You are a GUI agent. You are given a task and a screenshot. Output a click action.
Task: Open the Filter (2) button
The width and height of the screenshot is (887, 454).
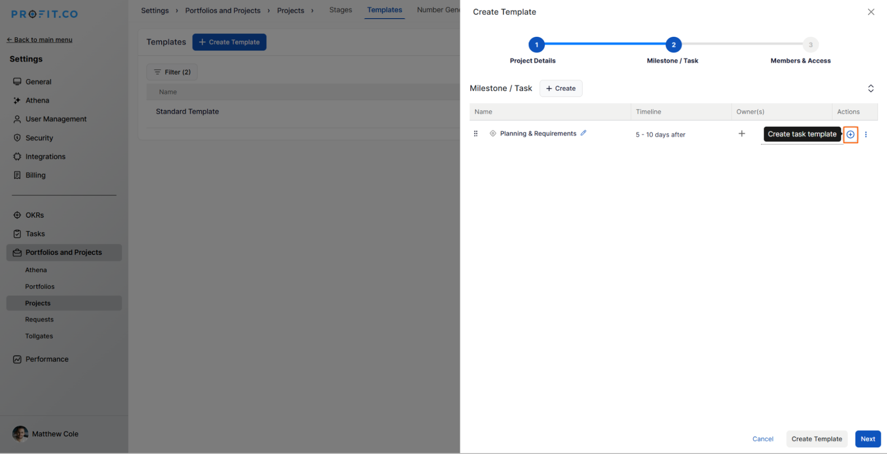pos(172,72)
